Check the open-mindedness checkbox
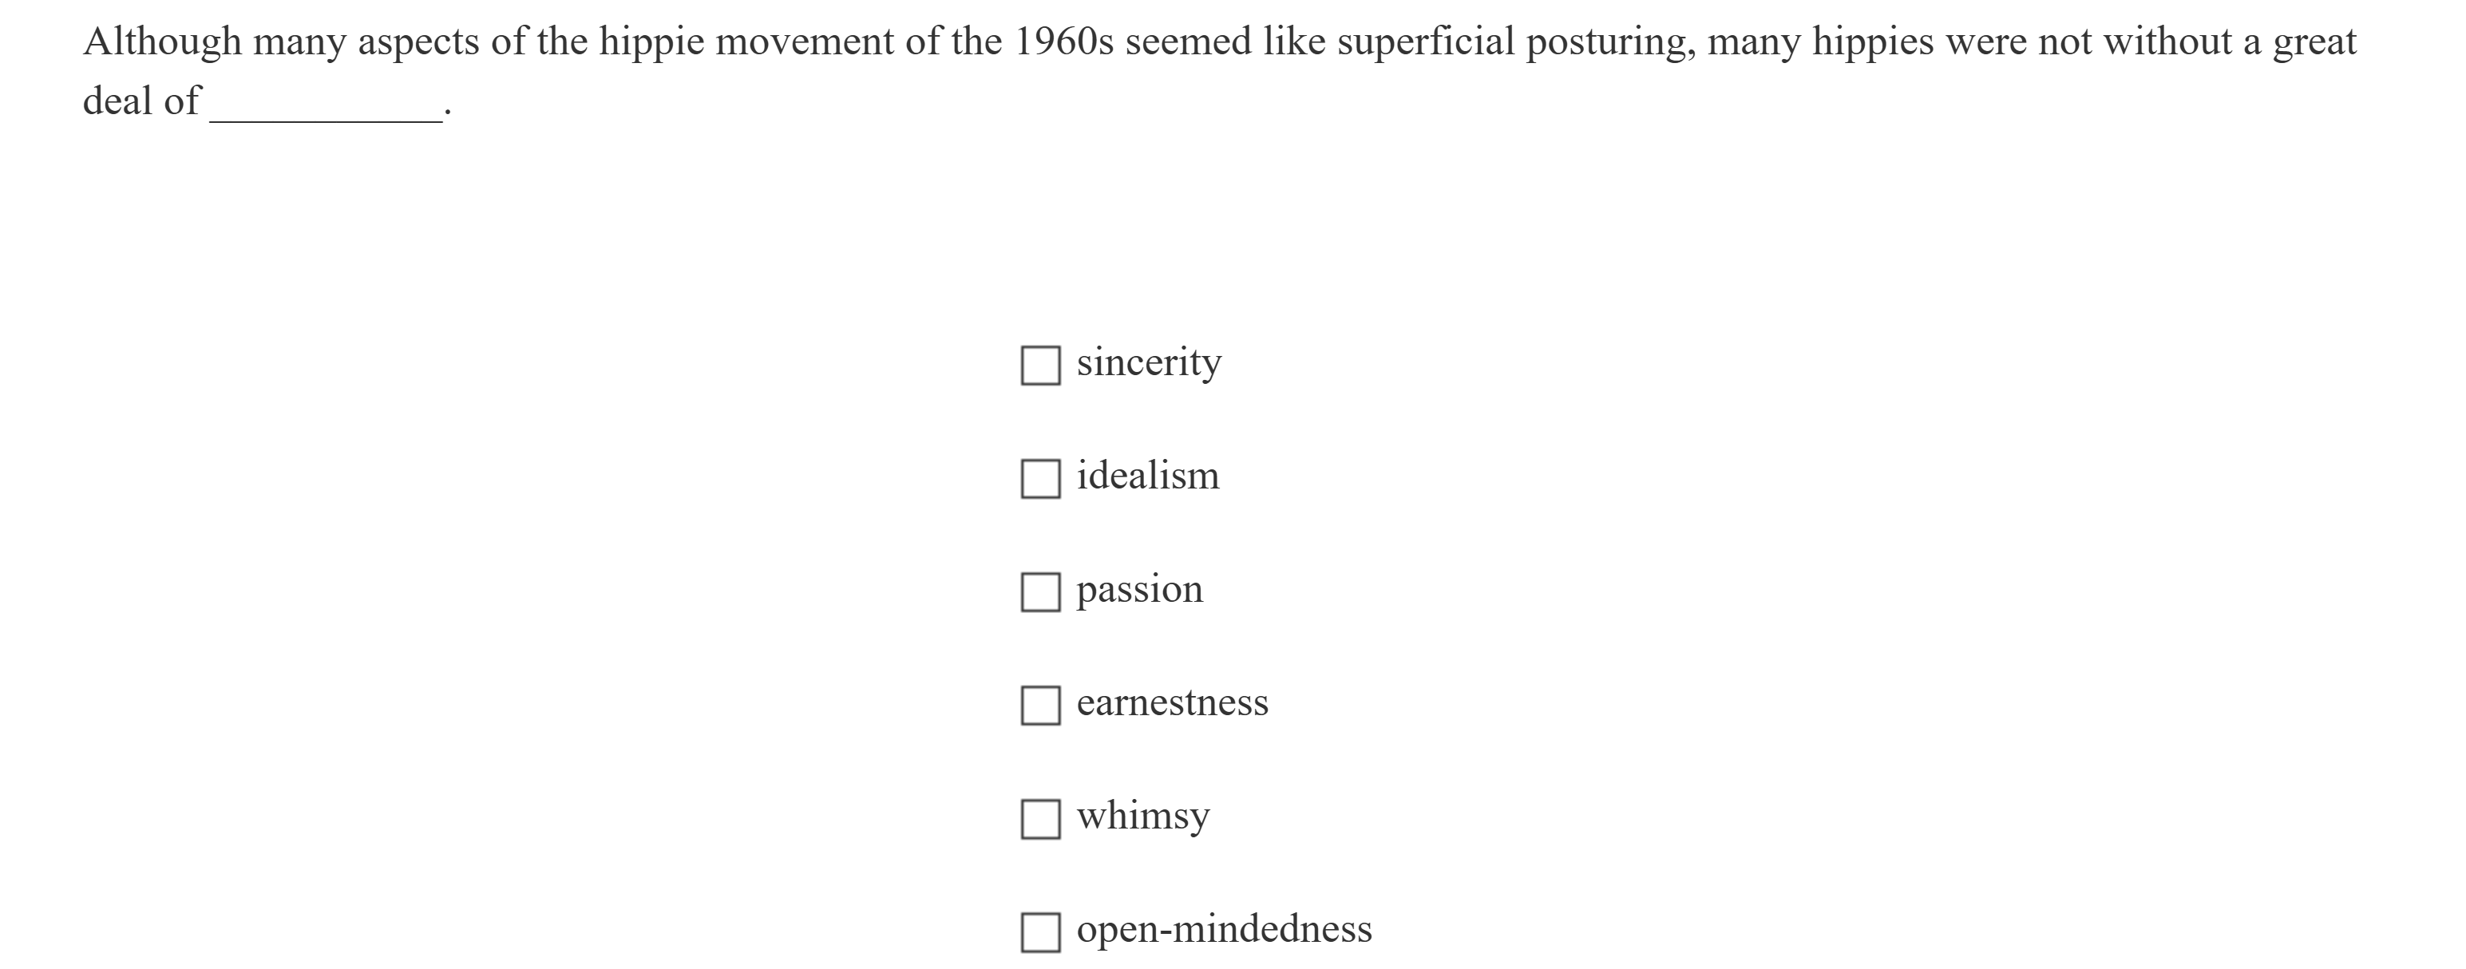2466x969 pixels. tap(1039, 931)
